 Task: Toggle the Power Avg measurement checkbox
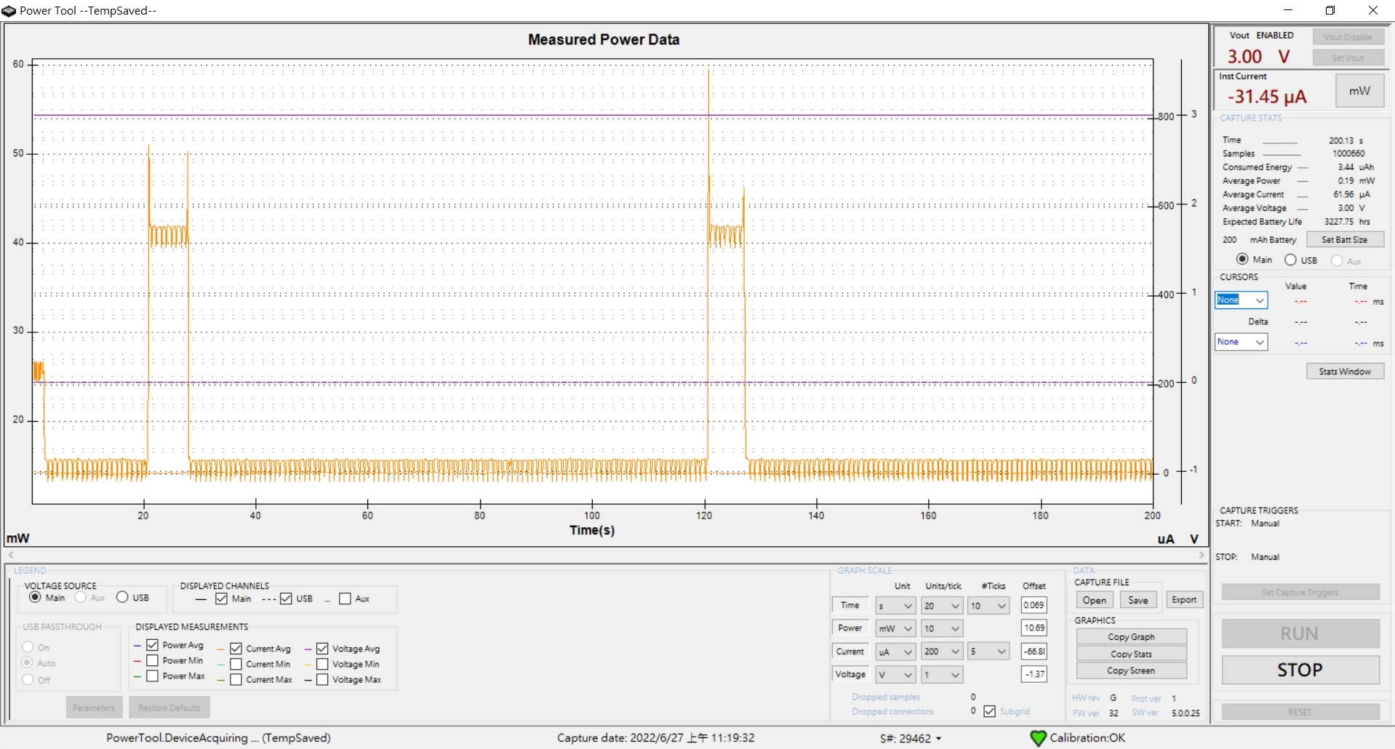(x=153, y=645)
